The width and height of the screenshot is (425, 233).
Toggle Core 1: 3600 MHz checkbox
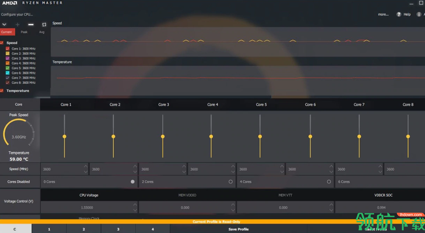click(8, 49)
